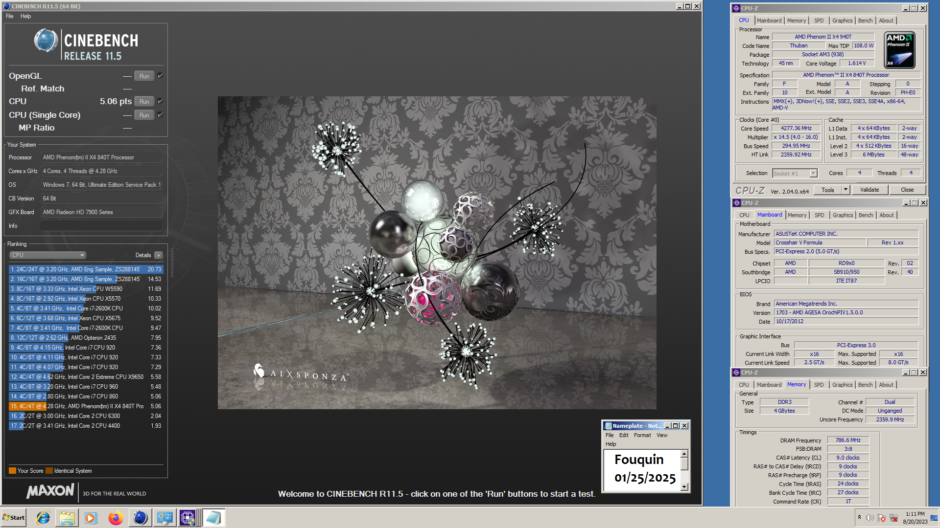Open Cinebench Help menu
Image resolution: width=940 pixels, height=528 pixels.
[25, 16]
